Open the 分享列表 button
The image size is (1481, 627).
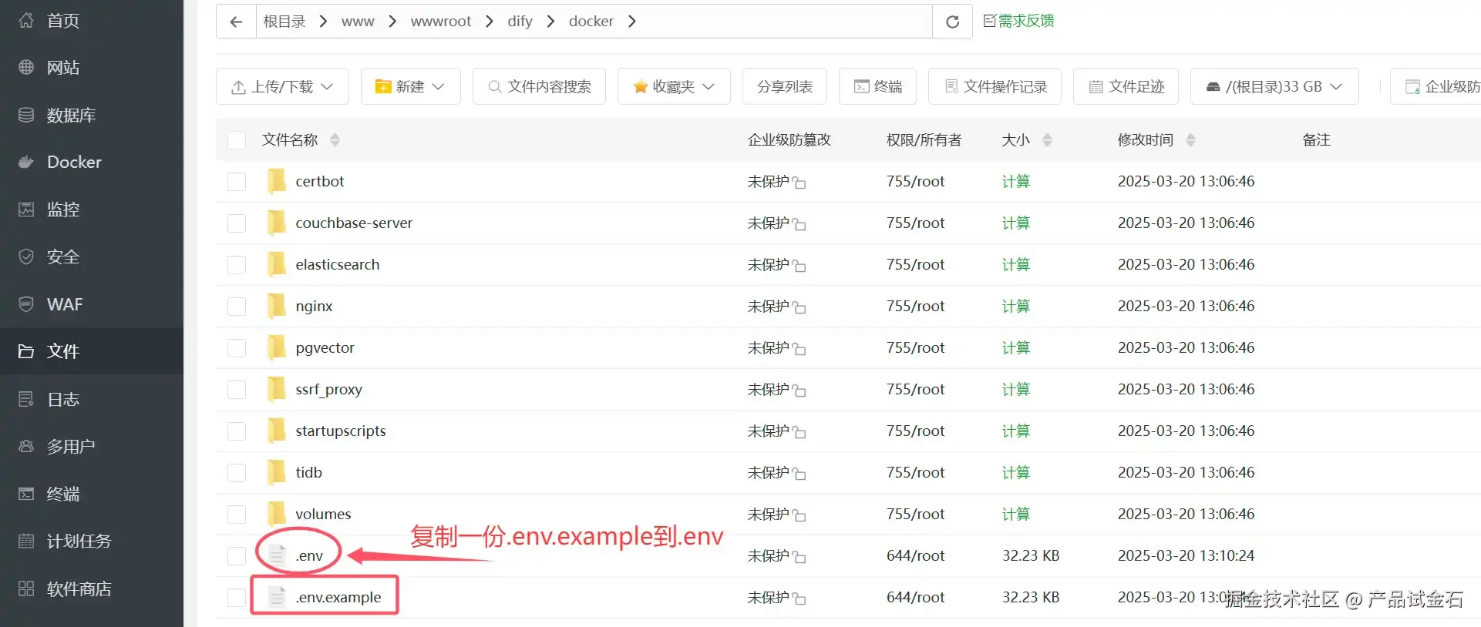[x=785, y=86]
